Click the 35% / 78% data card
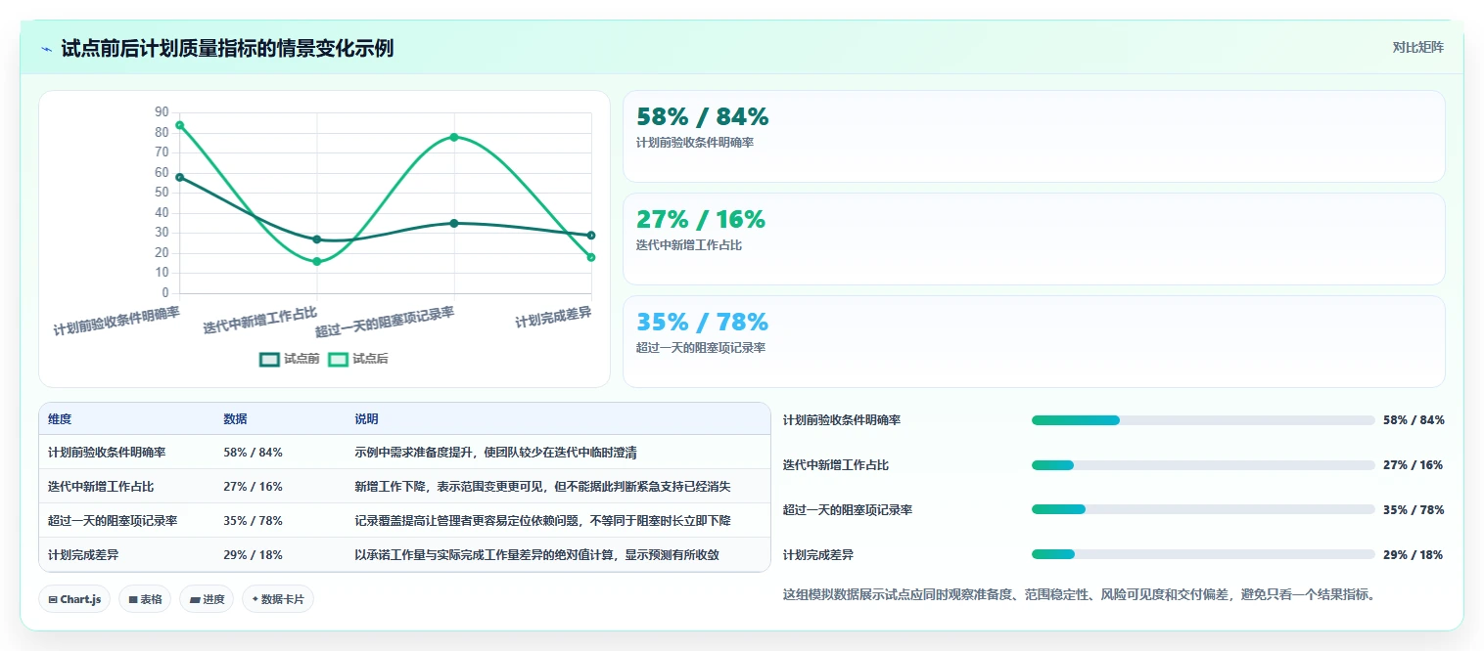This screenshot has width=1484, height=651. tap(1034, 341)
